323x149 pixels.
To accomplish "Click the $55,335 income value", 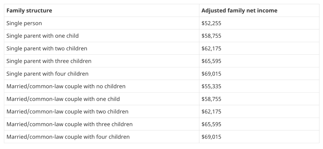I will 211,87.
